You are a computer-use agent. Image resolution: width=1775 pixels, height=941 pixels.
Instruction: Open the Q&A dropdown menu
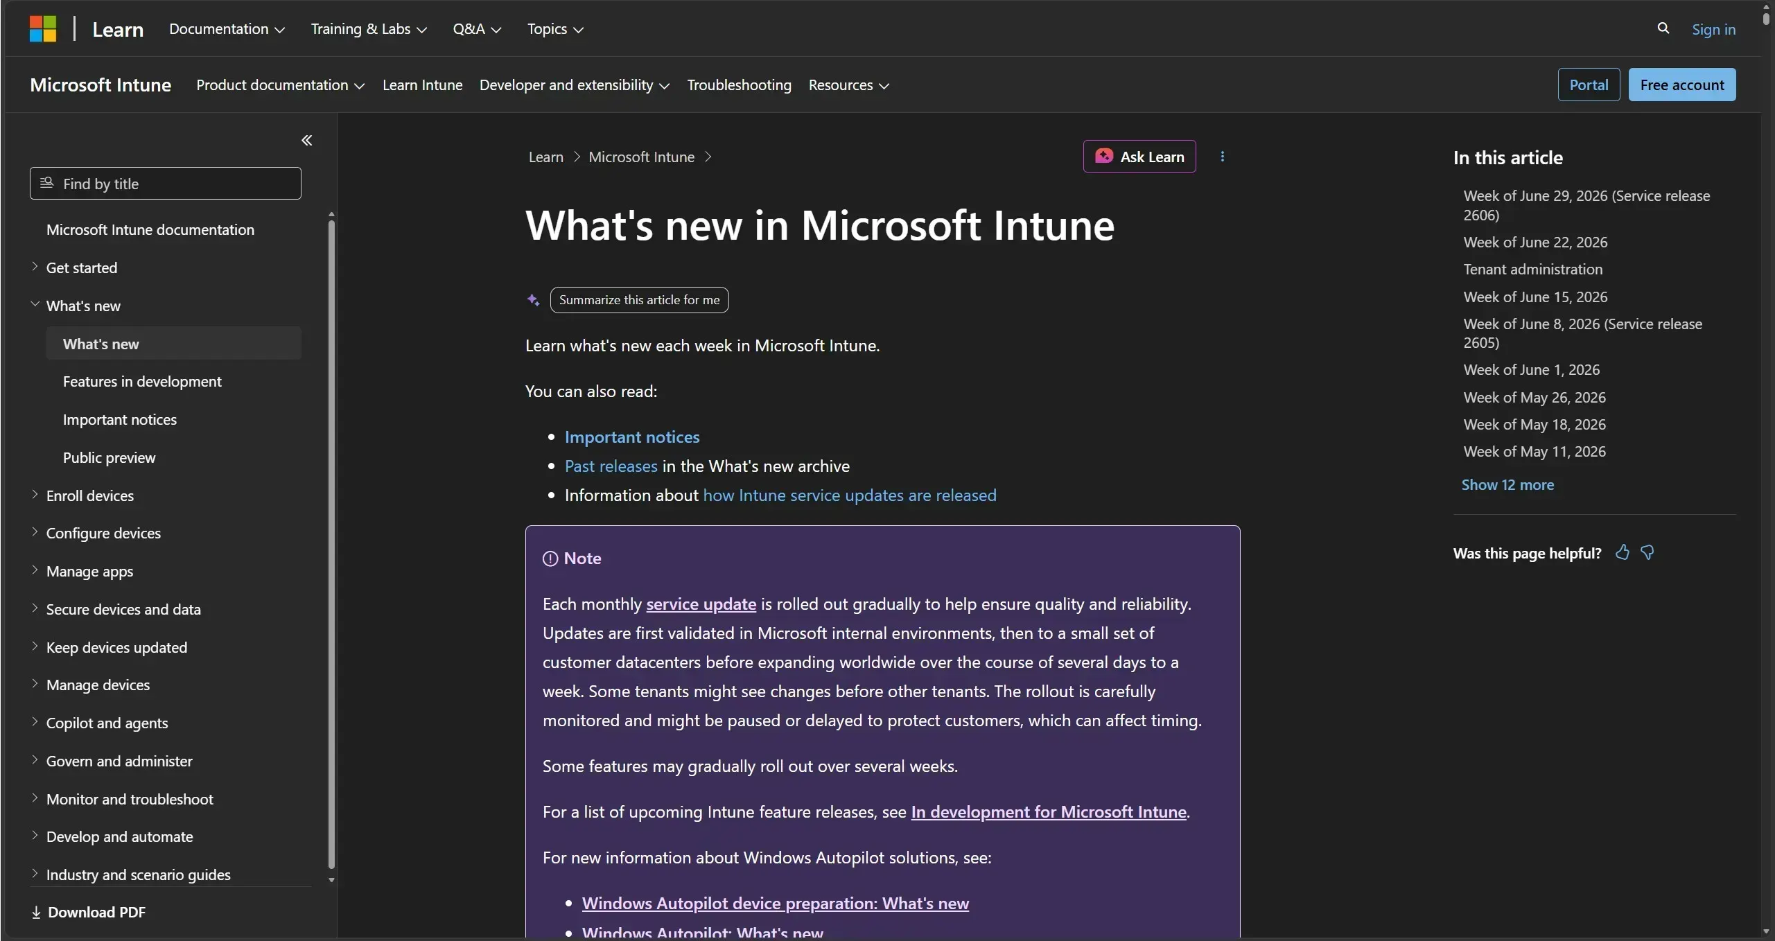(x=477, y=29)
